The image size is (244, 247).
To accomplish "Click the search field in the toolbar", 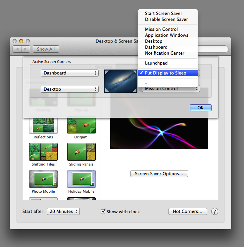I will click(x=213, y=49).
